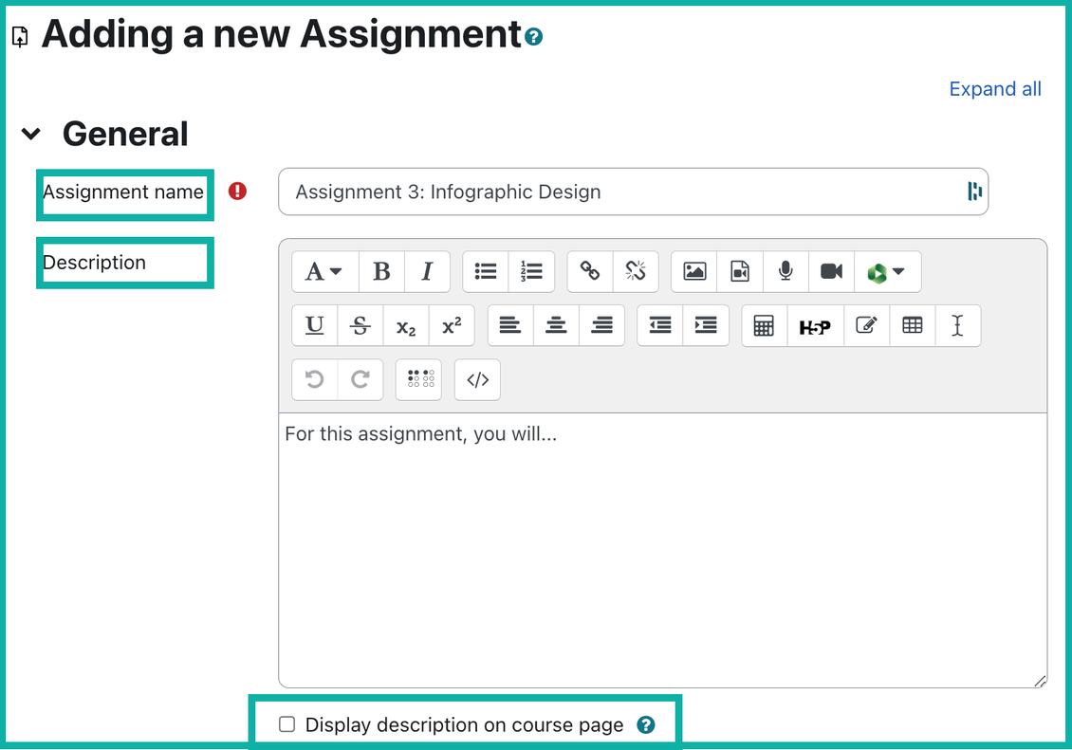This screenshot has width=1072, height=750.
Task: Insert a hyperlink
Action: [590, 272]
